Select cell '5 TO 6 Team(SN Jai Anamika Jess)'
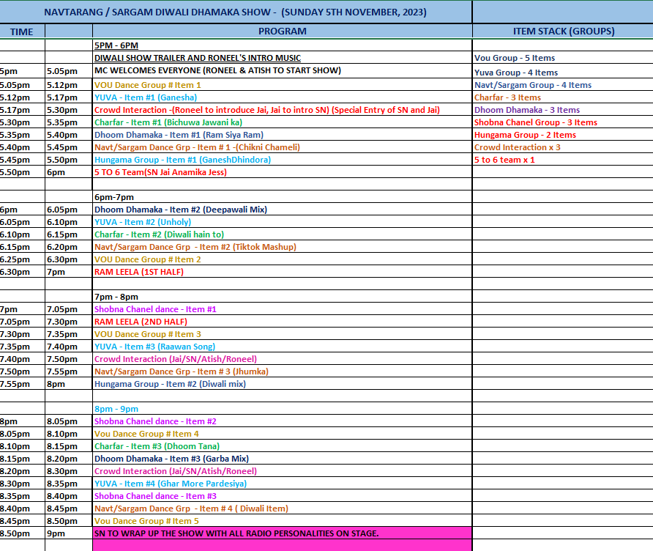The height and width of the screenshot is (551, 653). (x=283, y=172)
